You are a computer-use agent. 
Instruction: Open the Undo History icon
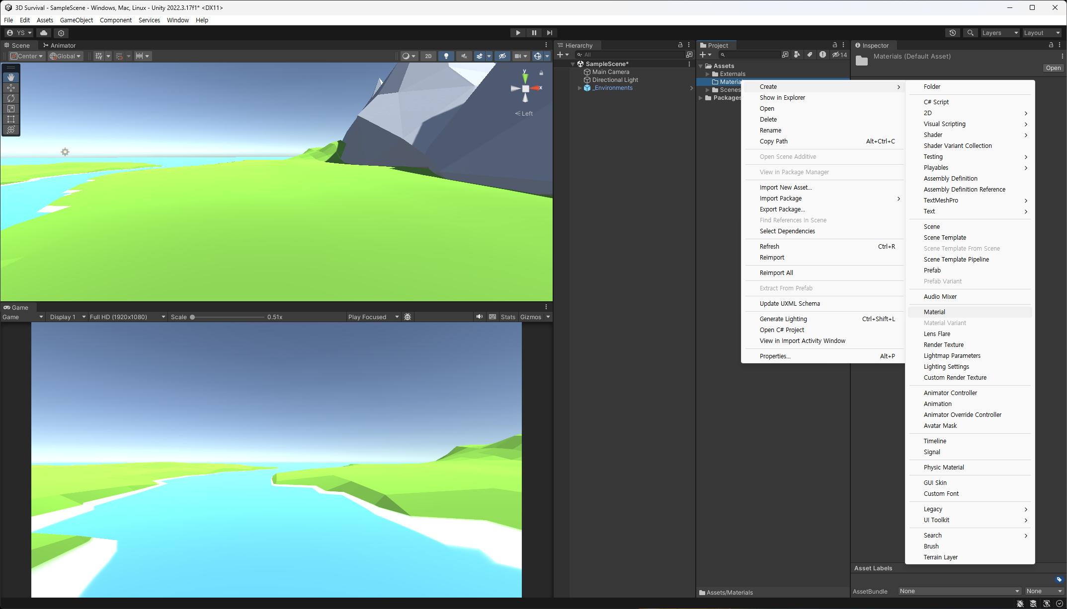point(952,33)
